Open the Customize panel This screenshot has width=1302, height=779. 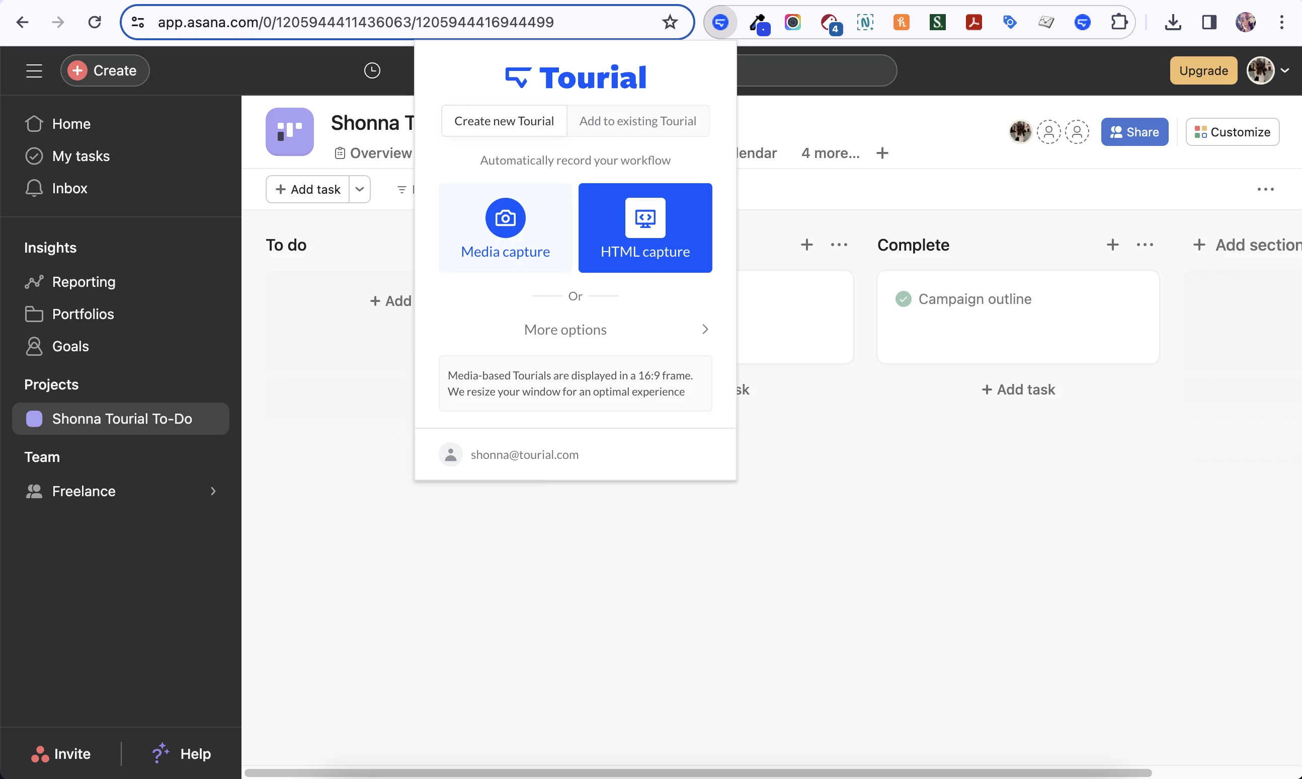1232,132
